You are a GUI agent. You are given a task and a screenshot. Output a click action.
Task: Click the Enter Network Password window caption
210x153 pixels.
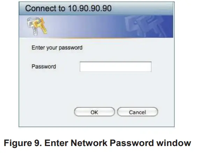[118, 143]
